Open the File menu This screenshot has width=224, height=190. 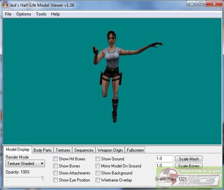[8, 14]
